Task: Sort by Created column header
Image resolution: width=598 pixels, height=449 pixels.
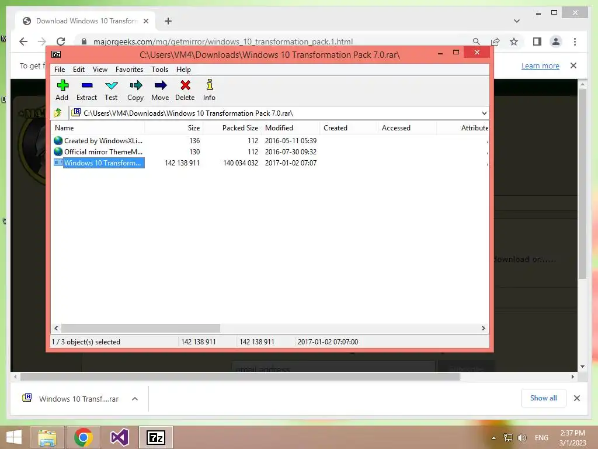Action: (x=349, y=128)
